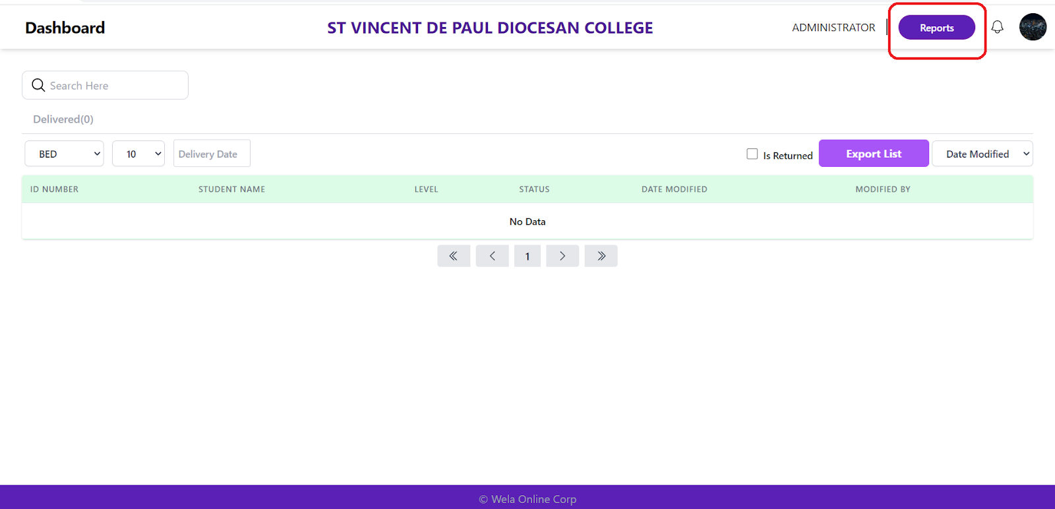Click the Delivery Date input field
This screenshot has height=509, width=1055.
click(x=212, y=154)
